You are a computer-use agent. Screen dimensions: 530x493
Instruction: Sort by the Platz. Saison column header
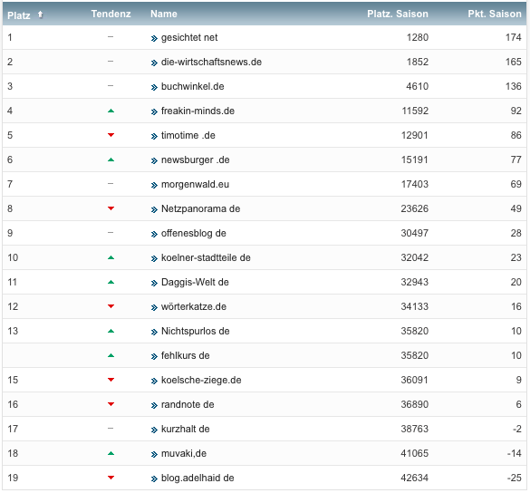coord(398,14)
